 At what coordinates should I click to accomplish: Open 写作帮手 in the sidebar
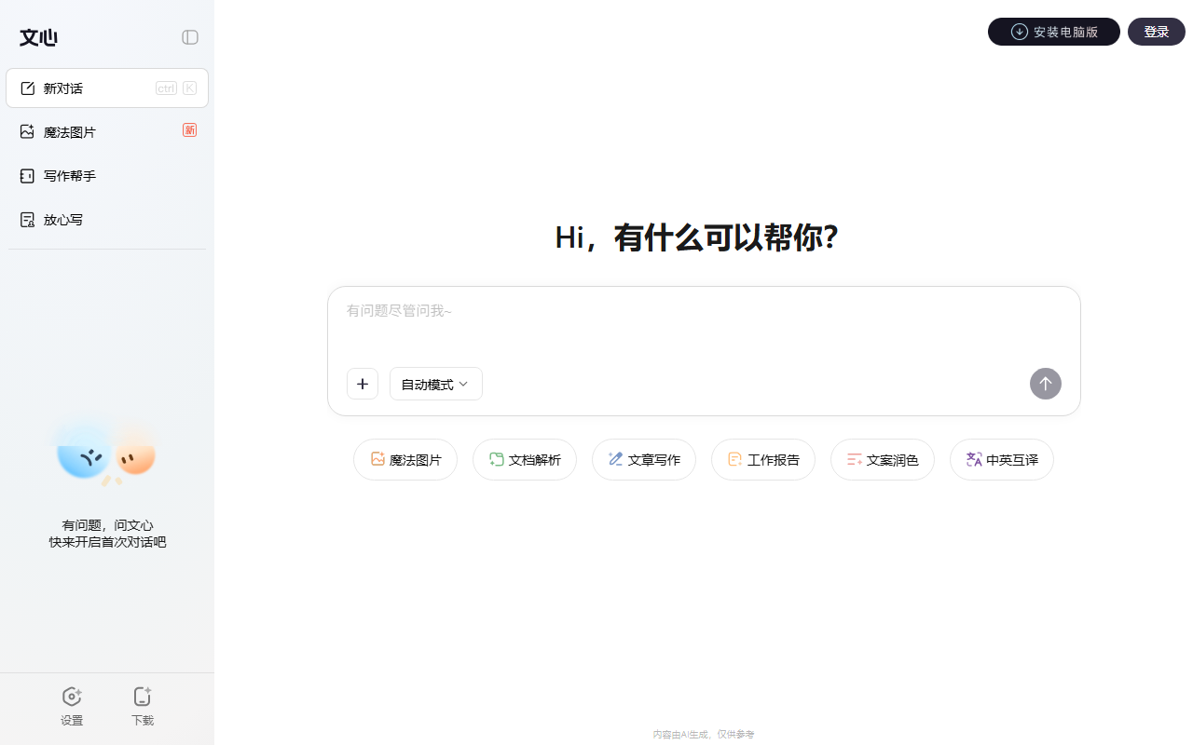[x=107, y=175]
